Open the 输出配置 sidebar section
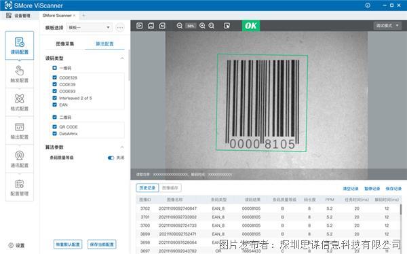 point(20,130)
